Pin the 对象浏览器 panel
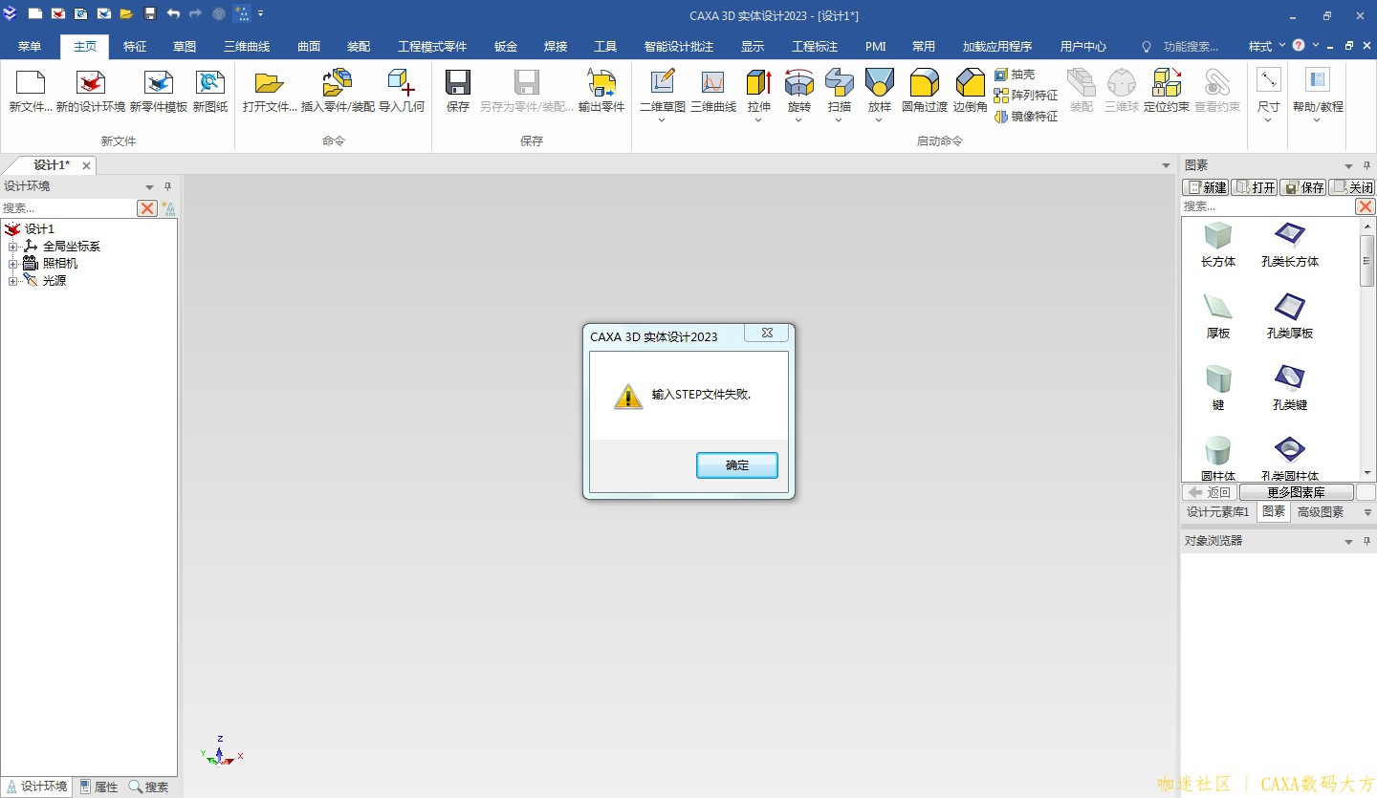This screenshot has width=1377, height=798. [1366, 541]
